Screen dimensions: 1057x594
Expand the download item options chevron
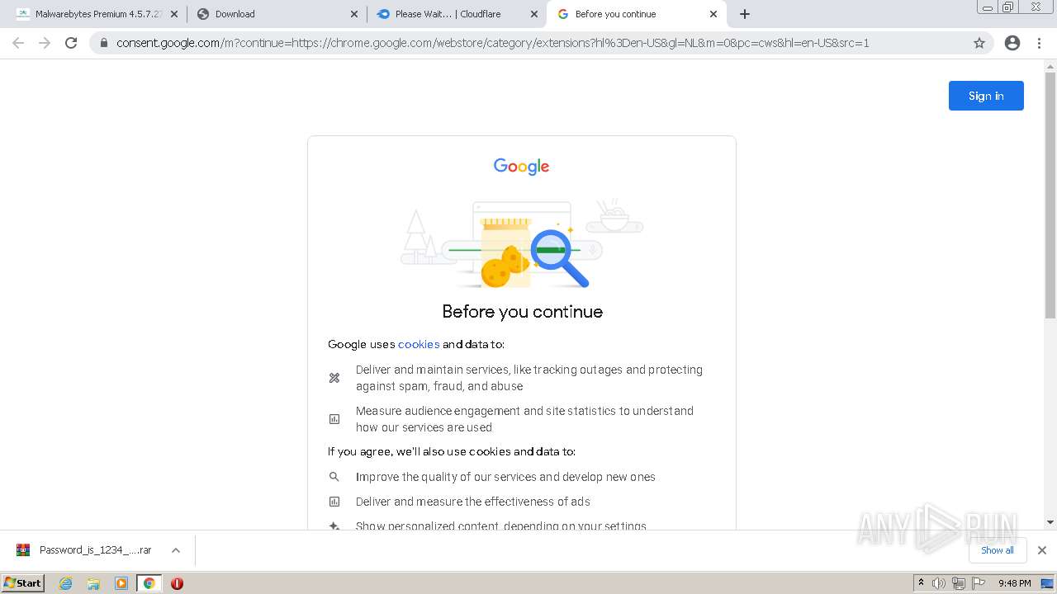coord(175,550)
